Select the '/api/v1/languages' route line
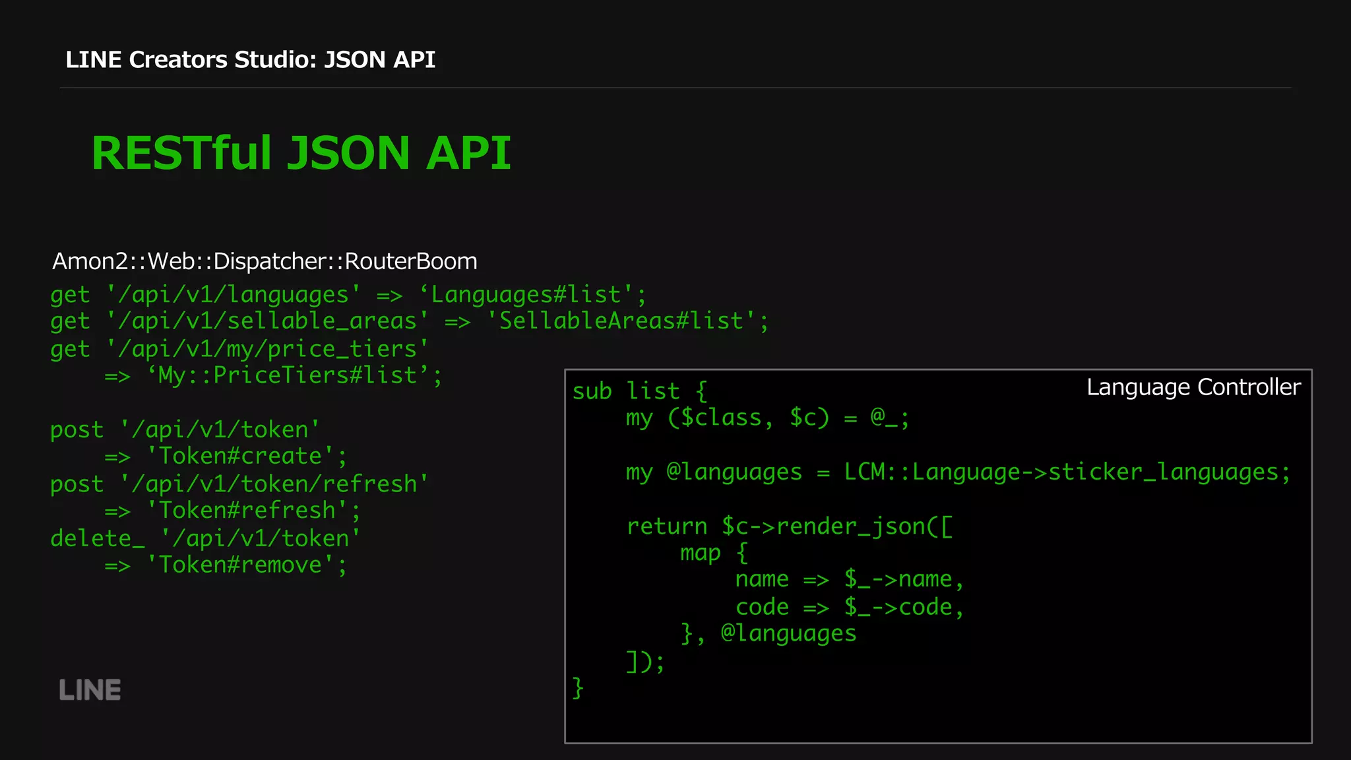The height and width of the screenshot is (760, 1351). (348, 294)
